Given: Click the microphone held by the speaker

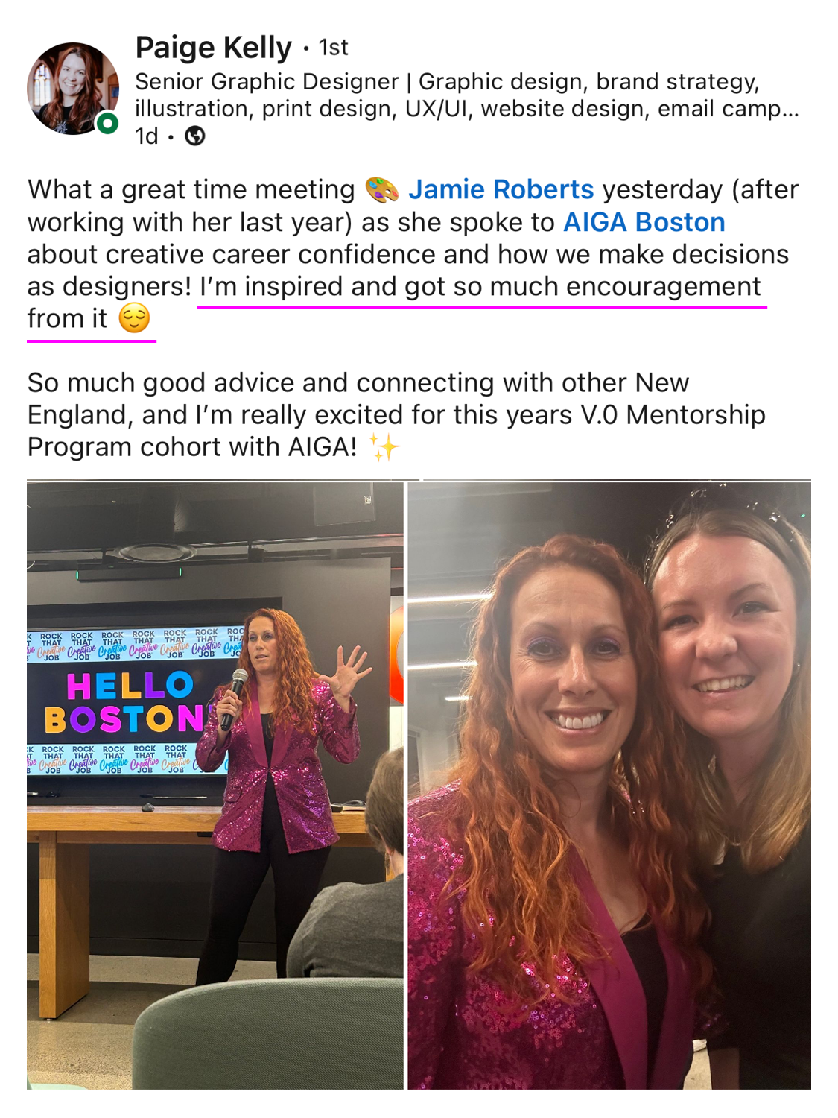Looking at the screenshot, I should 233,698.
